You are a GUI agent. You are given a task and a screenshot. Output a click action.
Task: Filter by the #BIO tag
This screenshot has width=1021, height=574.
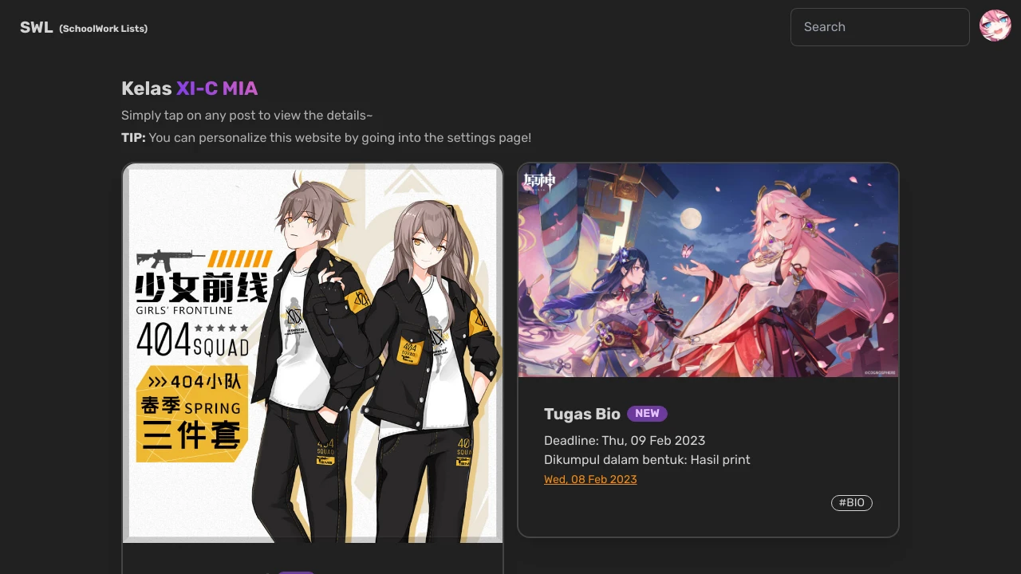coord(852,503)
